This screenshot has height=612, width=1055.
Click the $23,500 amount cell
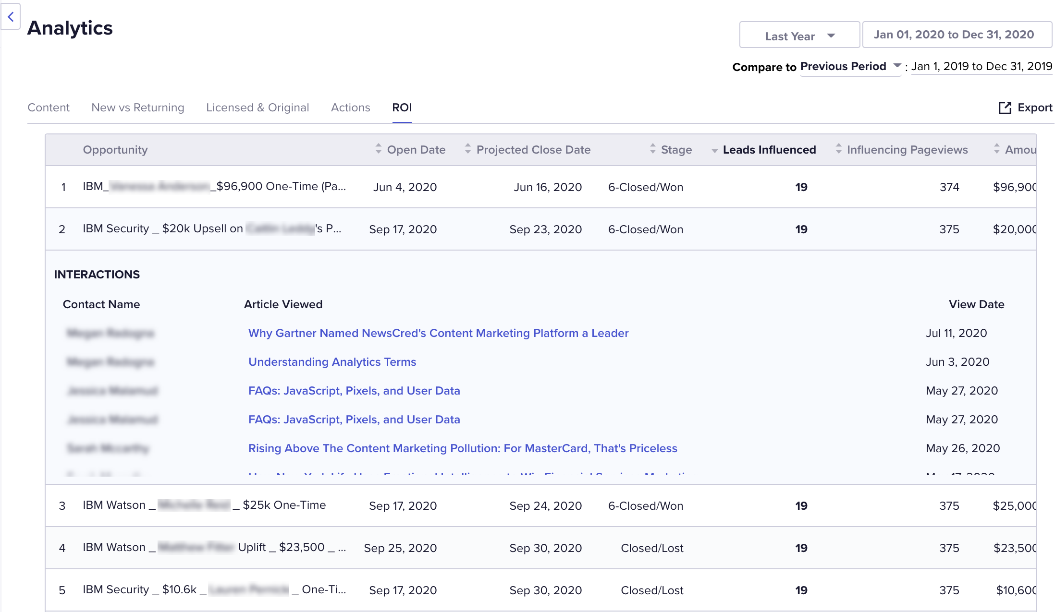[x=1015, y=548]
